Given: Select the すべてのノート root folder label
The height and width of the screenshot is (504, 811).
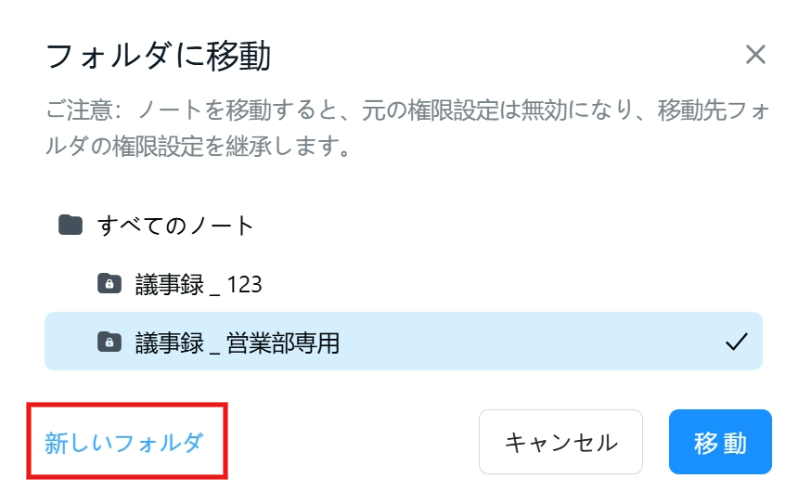Looking at the screenshot, I should (175, 226).
